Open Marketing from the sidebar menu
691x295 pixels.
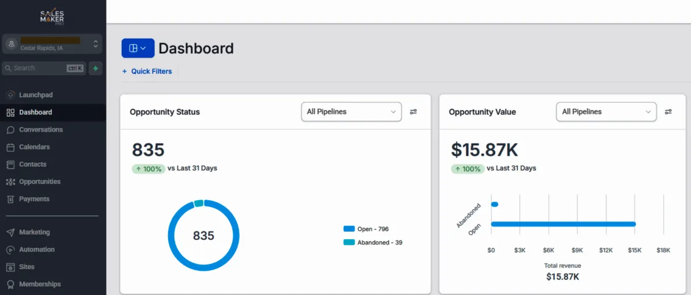coord(34,232)
